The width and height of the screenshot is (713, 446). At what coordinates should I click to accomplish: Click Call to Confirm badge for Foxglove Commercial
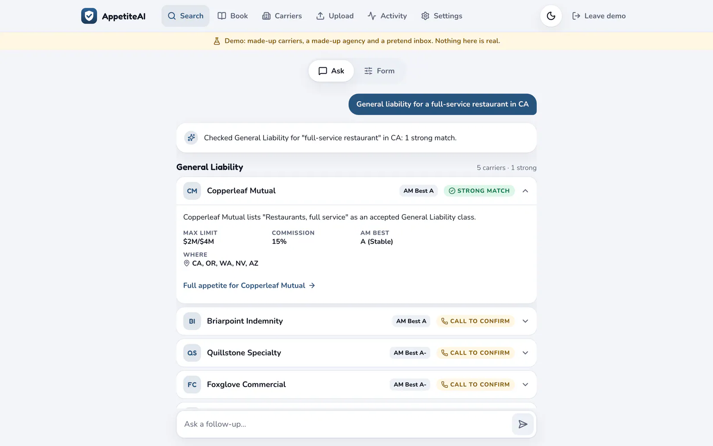coord(475,384)
